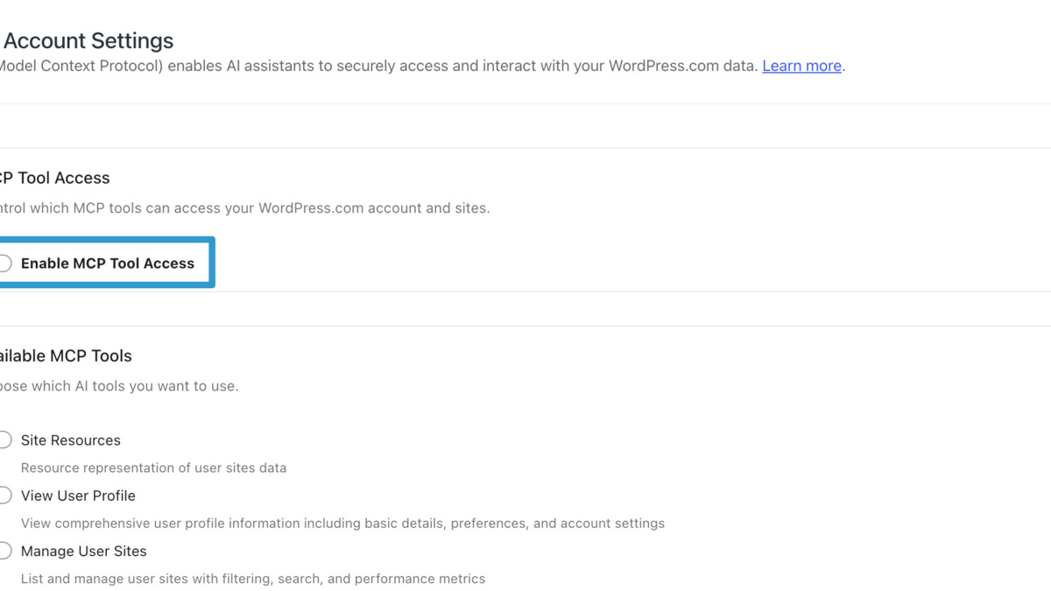Click the MCP tools control description text

click(245, 208)
